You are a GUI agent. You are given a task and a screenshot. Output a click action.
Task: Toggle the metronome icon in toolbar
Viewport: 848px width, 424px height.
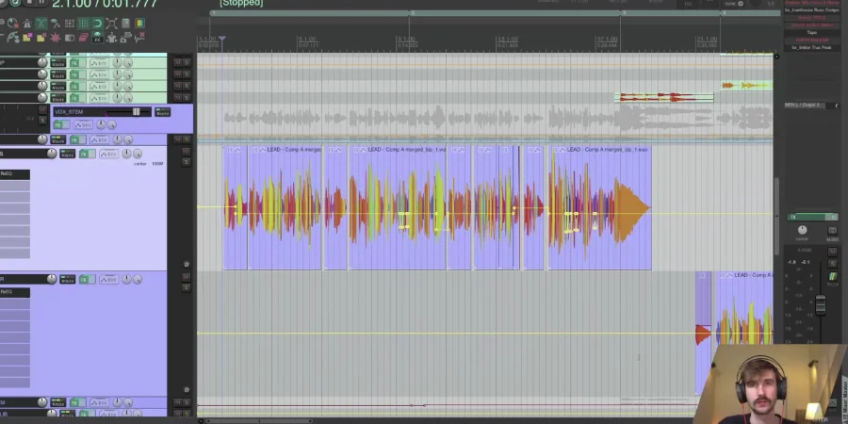tap(27, 24)
